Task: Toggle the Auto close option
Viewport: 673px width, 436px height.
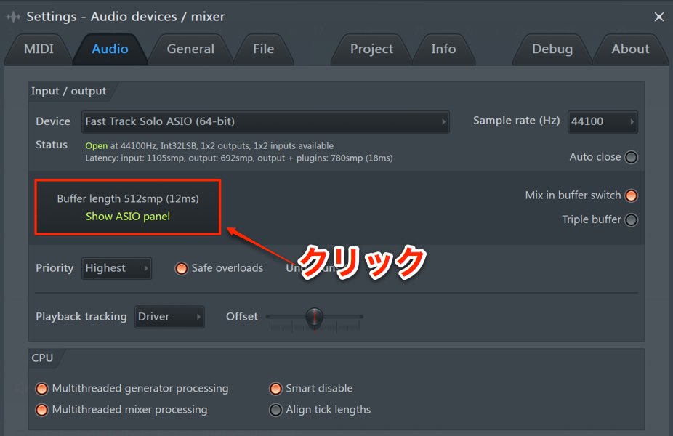Action: (x=631, y=158)
